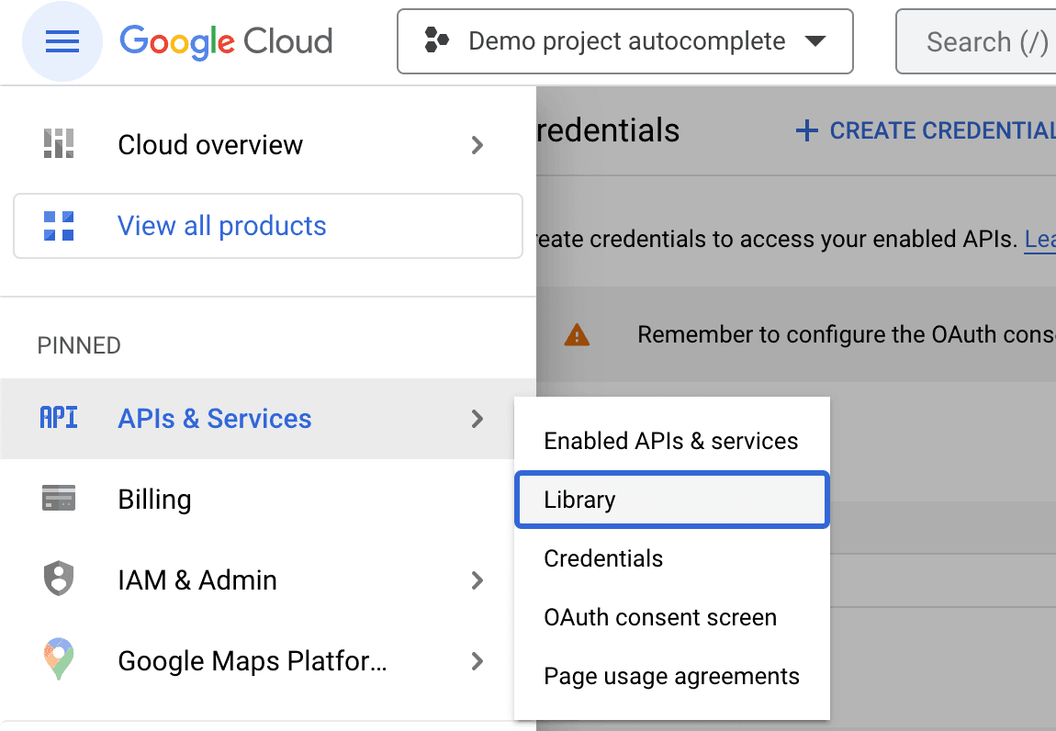Click the Search input field
The width and height of the screenshot is (1056, 731).
pyautogui.click(x=976, y=41)
